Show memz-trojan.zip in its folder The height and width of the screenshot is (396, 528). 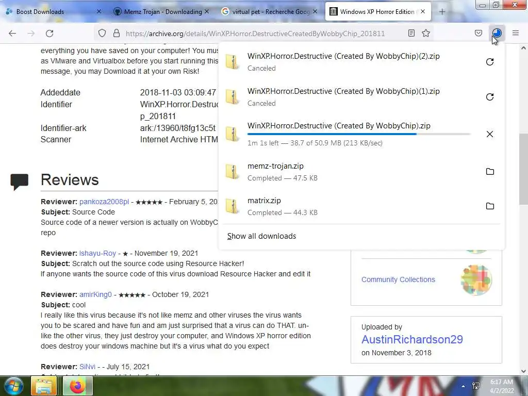click(x=490, y=171)
